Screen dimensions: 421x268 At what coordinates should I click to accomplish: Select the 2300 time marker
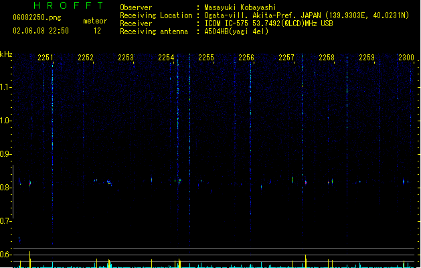406,58
